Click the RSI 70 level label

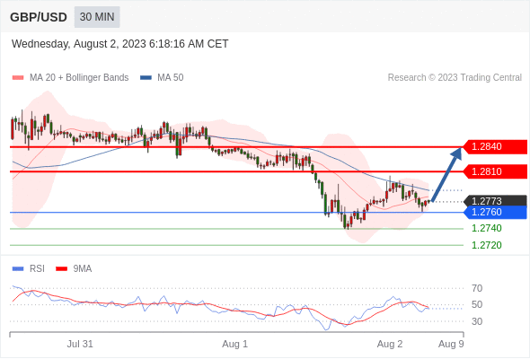point(477,288)
